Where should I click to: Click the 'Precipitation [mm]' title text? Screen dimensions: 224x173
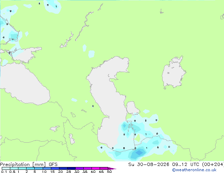point(23,165)
